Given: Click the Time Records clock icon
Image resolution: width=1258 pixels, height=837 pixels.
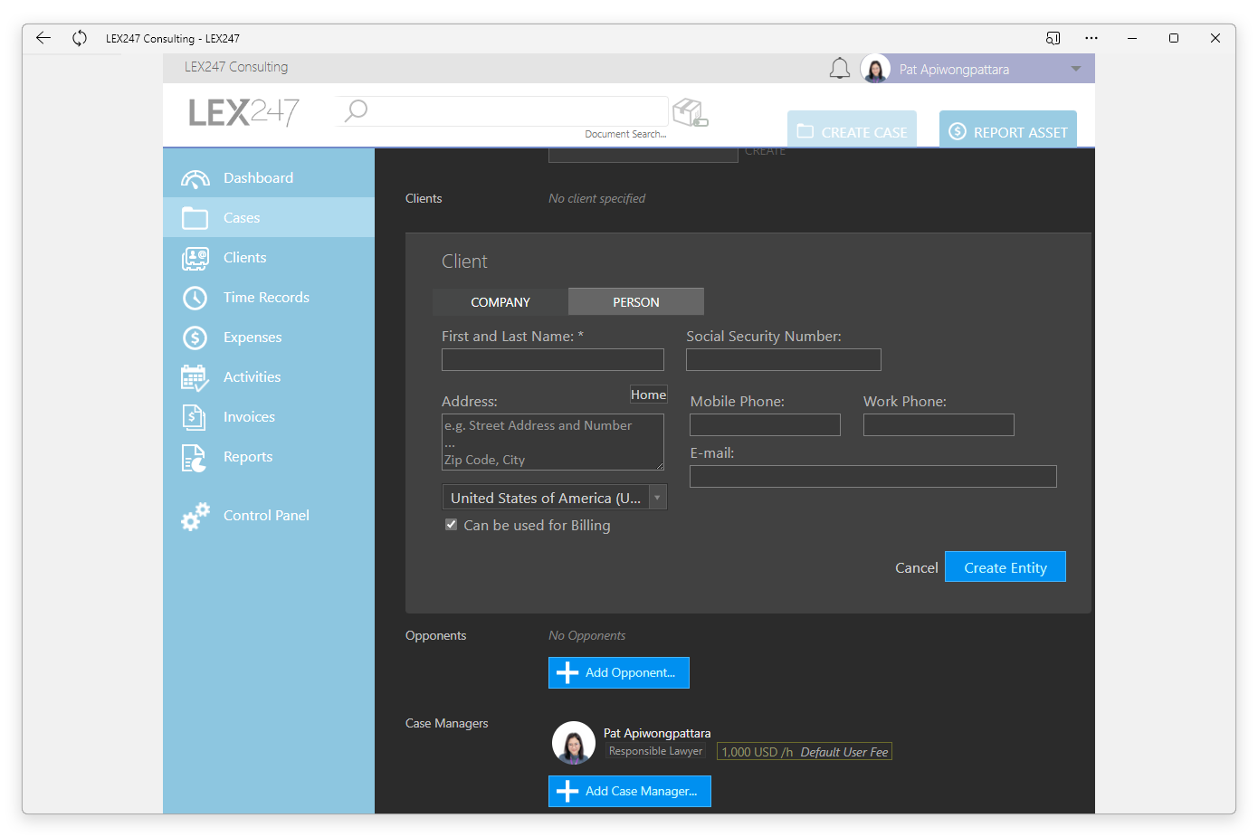Looking at the screenshot, I should (x=195, y=298).
